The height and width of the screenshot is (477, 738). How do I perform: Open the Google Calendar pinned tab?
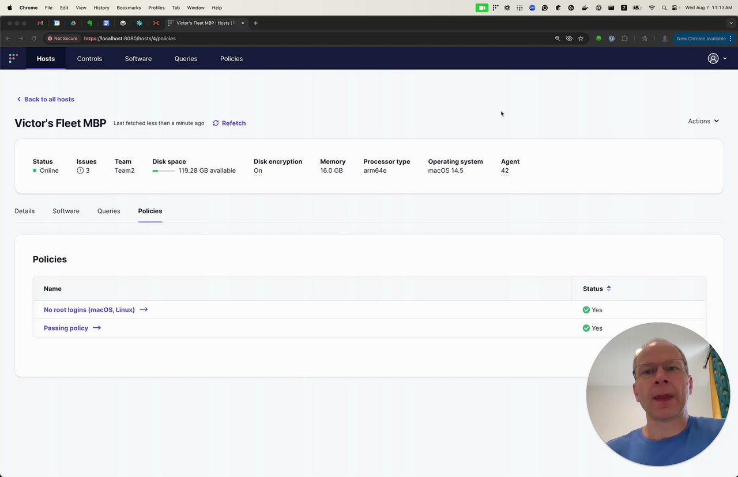57,23
